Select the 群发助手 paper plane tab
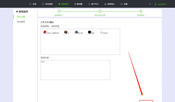Image resolution: width=175 pixels, height=102 pixels. click(63, 4)
